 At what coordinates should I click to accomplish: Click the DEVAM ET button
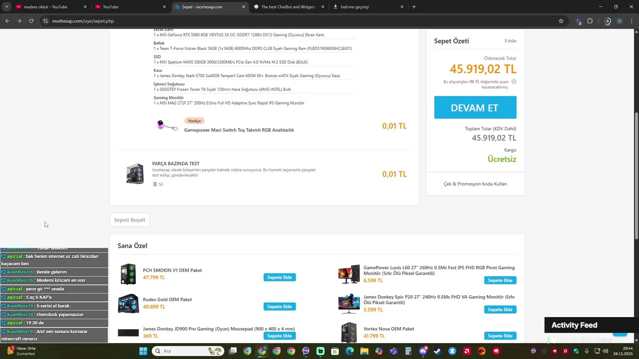pyautogui.click(x=475, y=108)
